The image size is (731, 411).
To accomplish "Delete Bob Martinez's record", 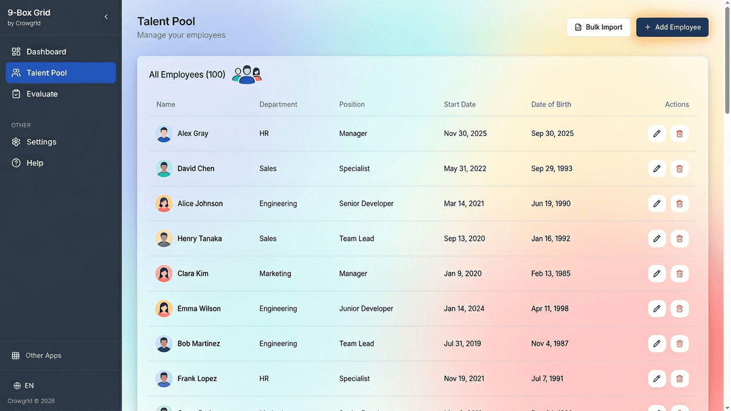I will pyautogui.click(x=679, y=344).
